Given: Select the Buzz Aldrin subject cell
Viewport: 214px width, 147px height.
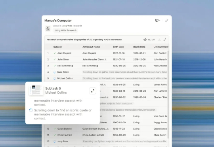Looking at the screenshot, I should click(x=63, y=72).
